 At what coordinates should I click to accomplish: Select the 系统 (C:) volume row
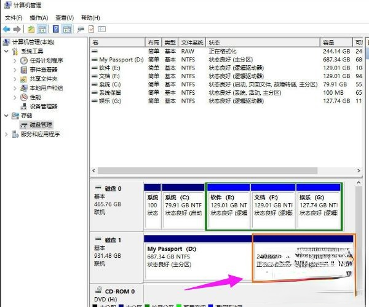click(x=226, y=84)
